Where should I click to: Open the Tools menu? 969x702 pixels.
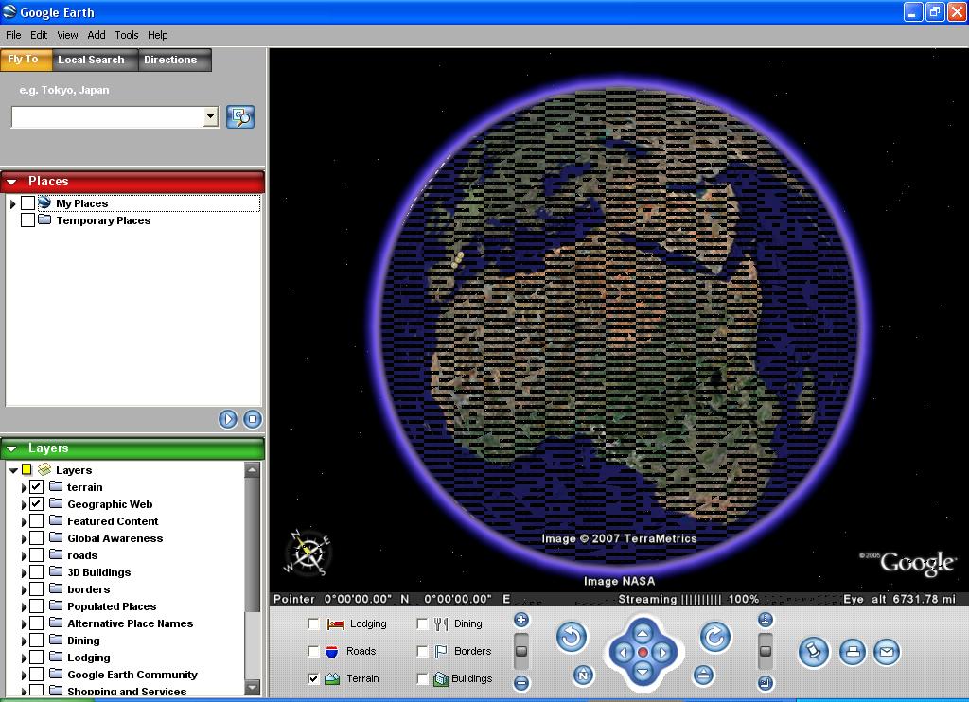(x=127, y=35)
